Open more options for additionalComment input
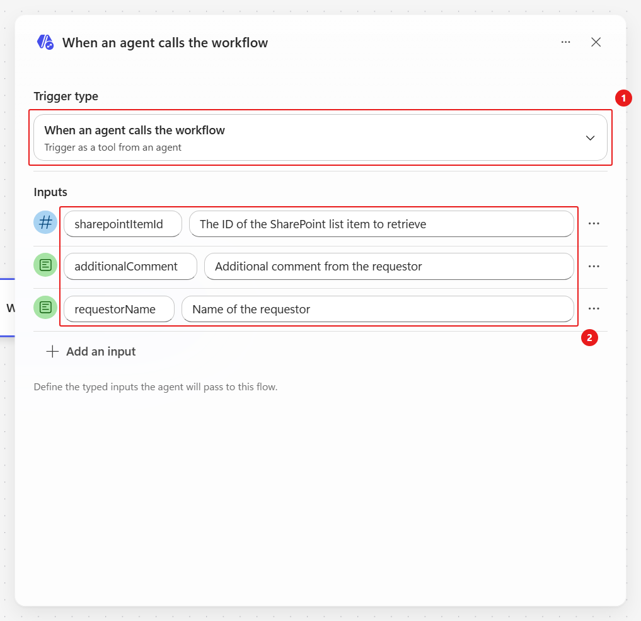The width and height of the screenshot is (641, 621). tap(594, 266)
